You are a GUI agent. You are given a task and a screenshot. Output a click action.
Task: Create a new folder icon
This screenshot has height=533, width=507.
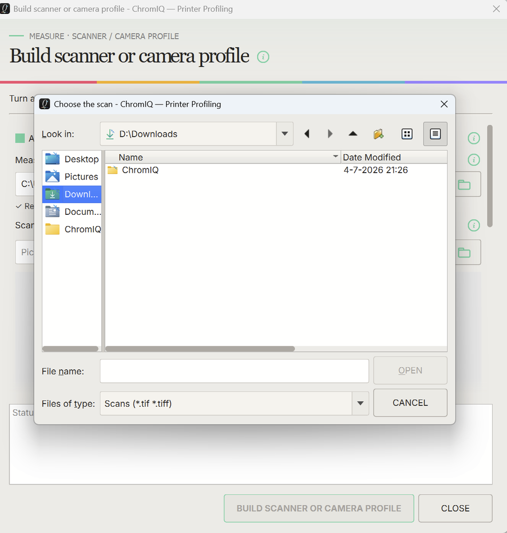pyautogui.click(x=378, y=134)
